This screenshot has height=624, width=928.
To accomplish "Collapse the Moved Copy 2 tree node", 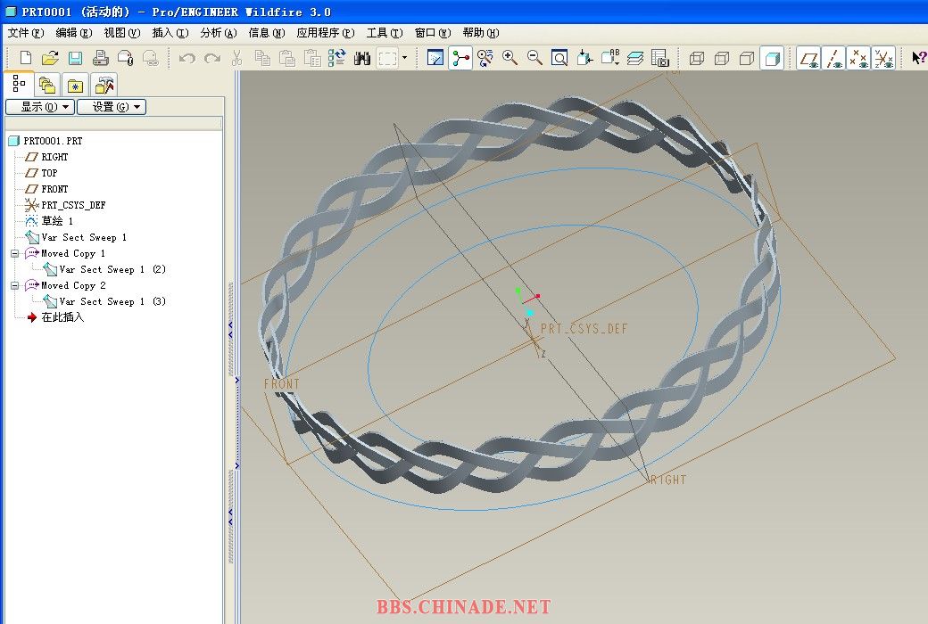I will [x=15, y=286].
